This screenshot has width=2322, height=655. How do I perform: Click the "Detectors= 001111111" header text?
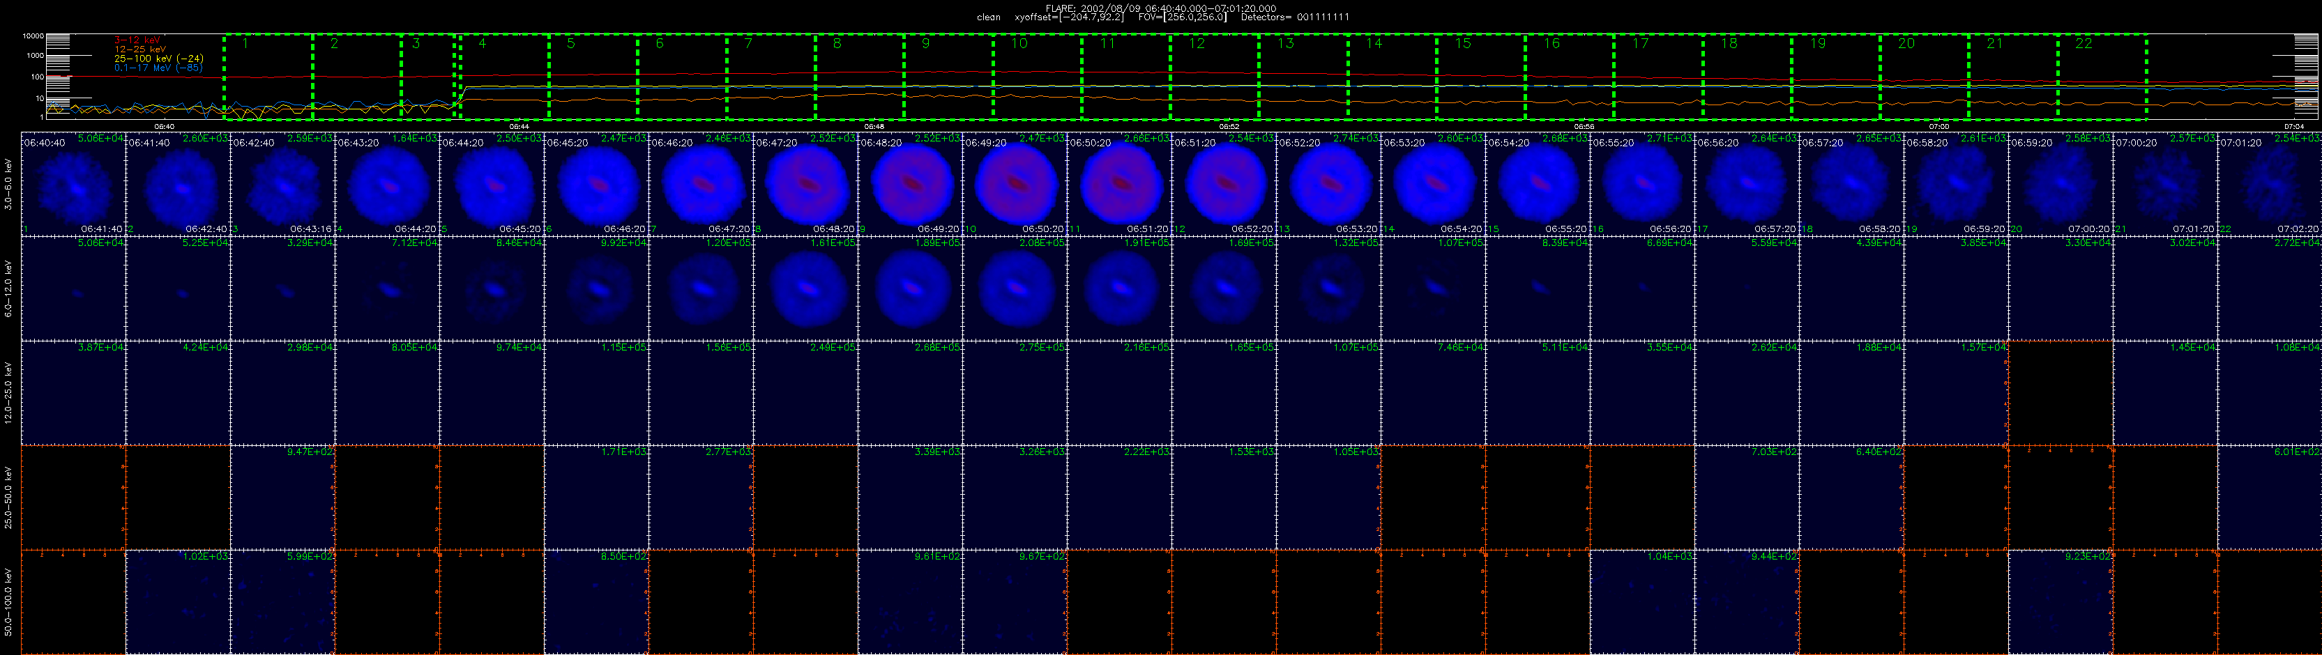[x=1296, y=17]
